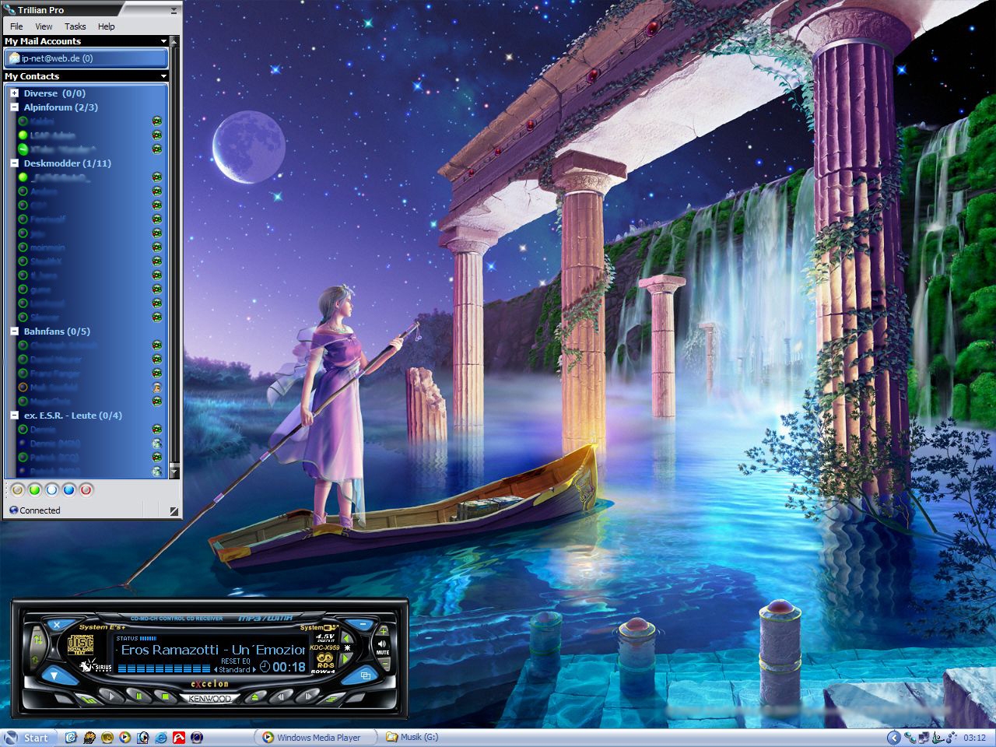The height and width of the screenshot is (747, 996).
Task: Click the white-blue ring service icon in Trillian
Action: (51, 489)
